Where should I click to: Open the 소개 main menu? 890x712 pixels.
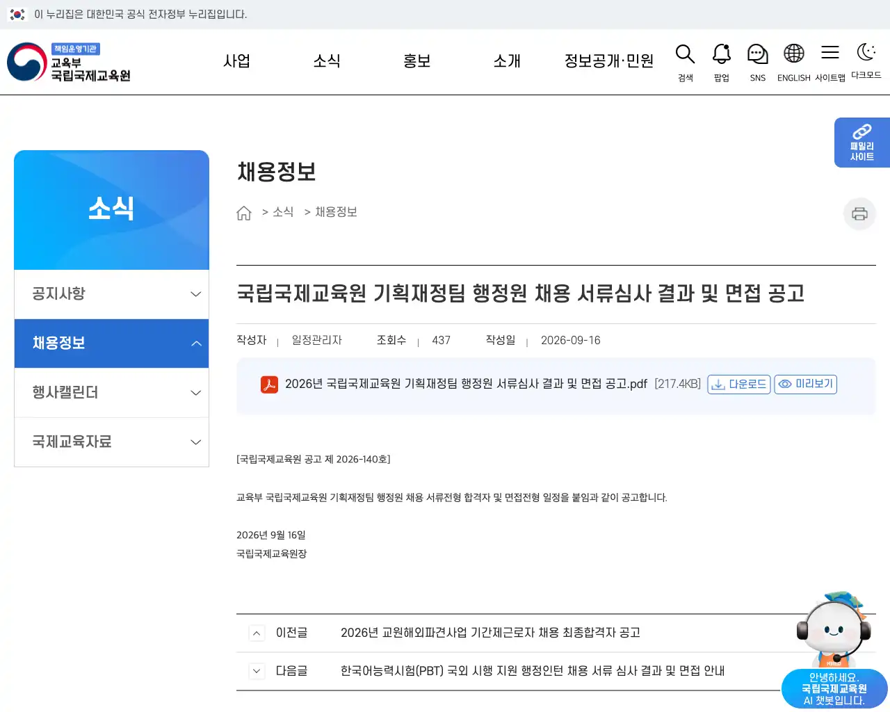tap(507, 61)
